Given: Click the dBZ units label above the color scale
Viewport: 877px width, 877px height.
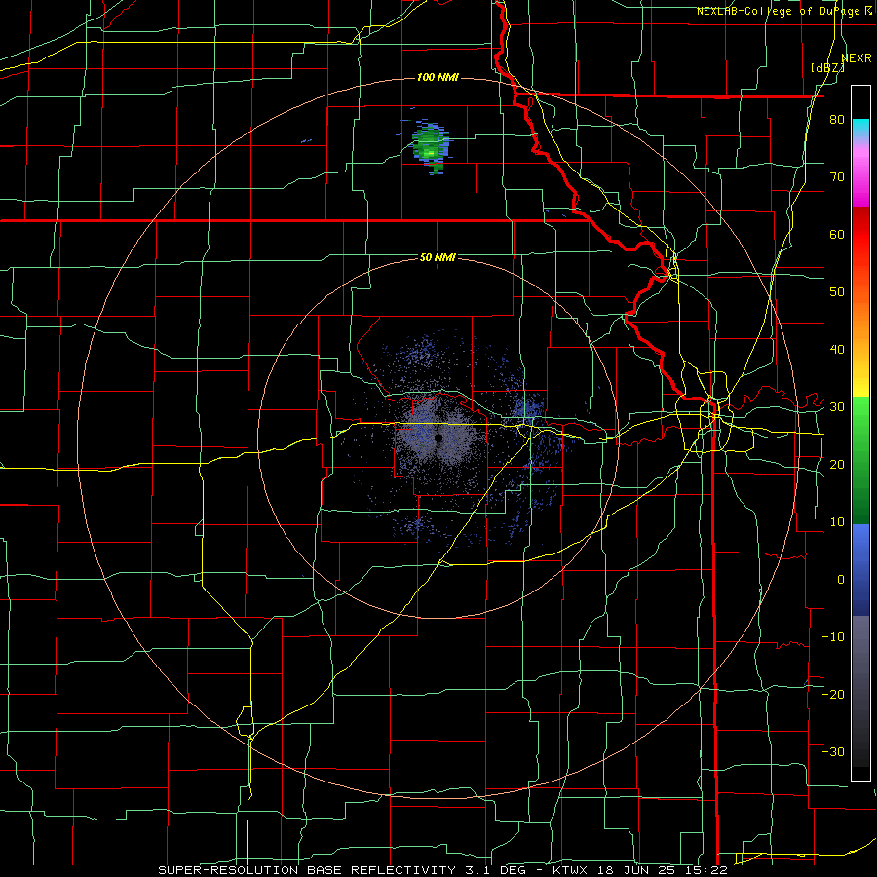Looking at the screenshot, I should [827, 68].
